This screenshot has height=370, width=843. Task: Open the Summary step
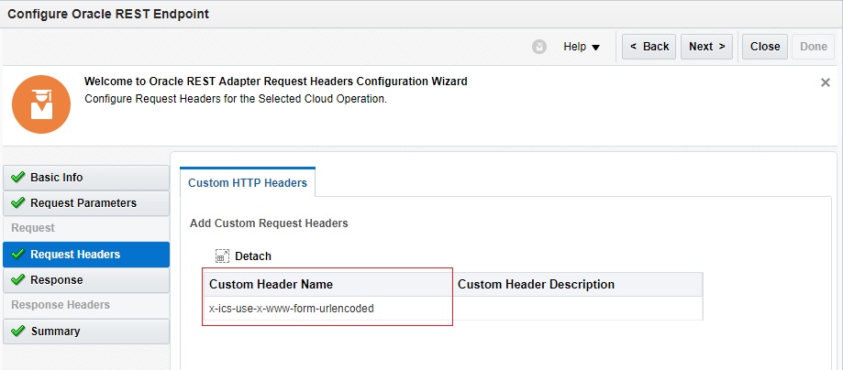pos(86,332)
